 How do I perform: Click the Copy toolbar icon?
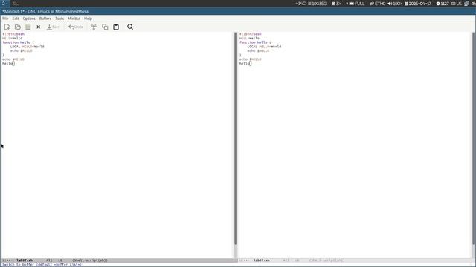coord(105,27)
